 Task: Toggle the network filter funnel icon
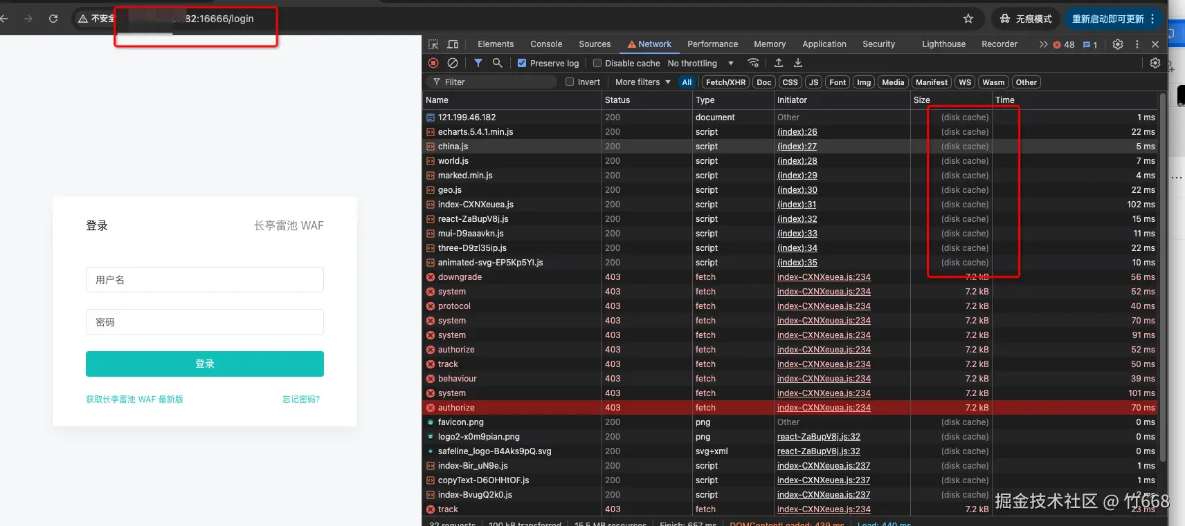click(x=478, y=63)
